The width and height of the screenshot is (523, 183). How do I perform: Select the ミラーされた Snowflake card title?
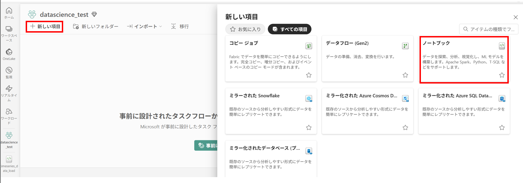point(255,96)
